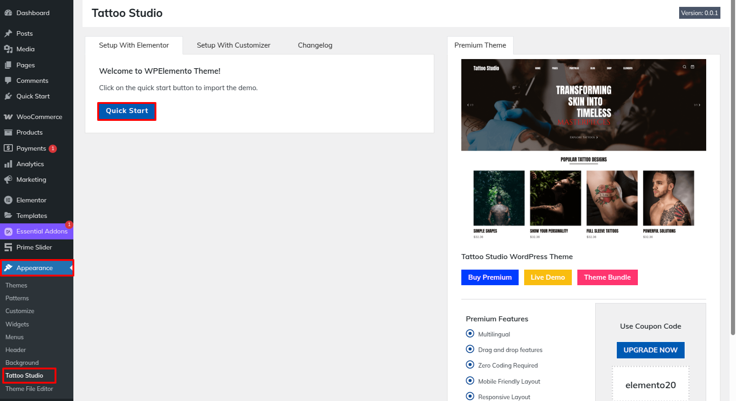The width and height of the screenshot is (736, 401).
Task: Click the Powerful Solutions thumbnail
Action: pyautogui.click(x=669, y=198)
